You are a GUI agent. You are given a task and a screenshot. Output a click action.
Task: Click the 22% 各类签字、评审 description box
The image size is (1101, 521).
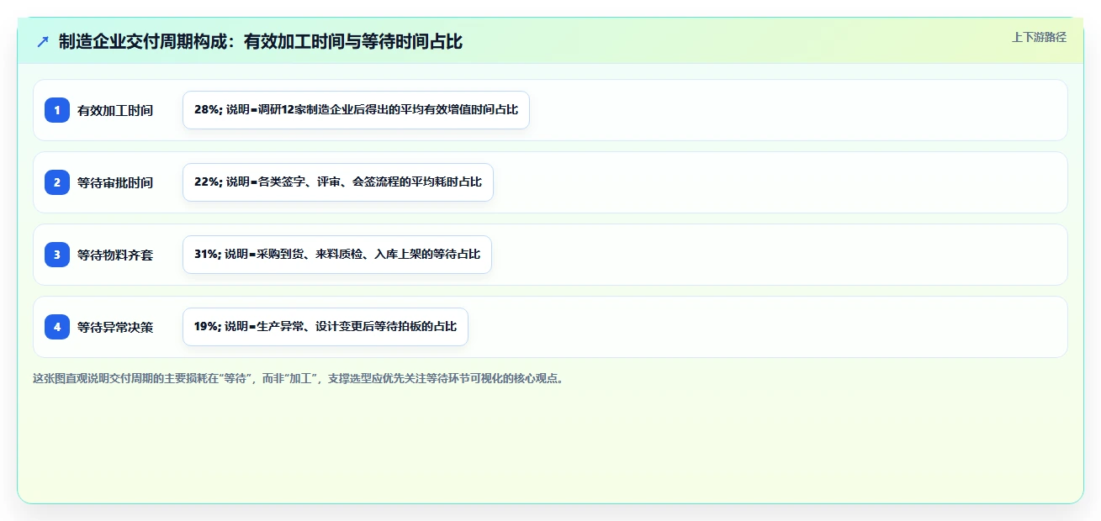click(338, 182)
